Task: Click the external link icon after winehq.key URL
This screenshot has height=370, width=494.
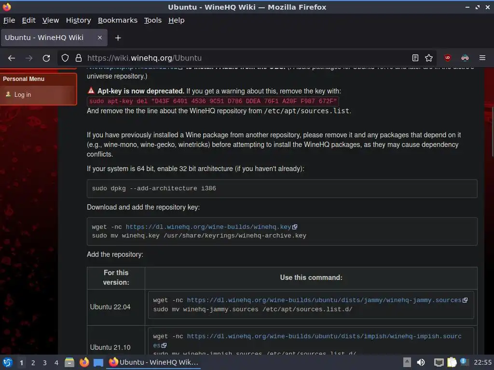Action: click(295, 227)
